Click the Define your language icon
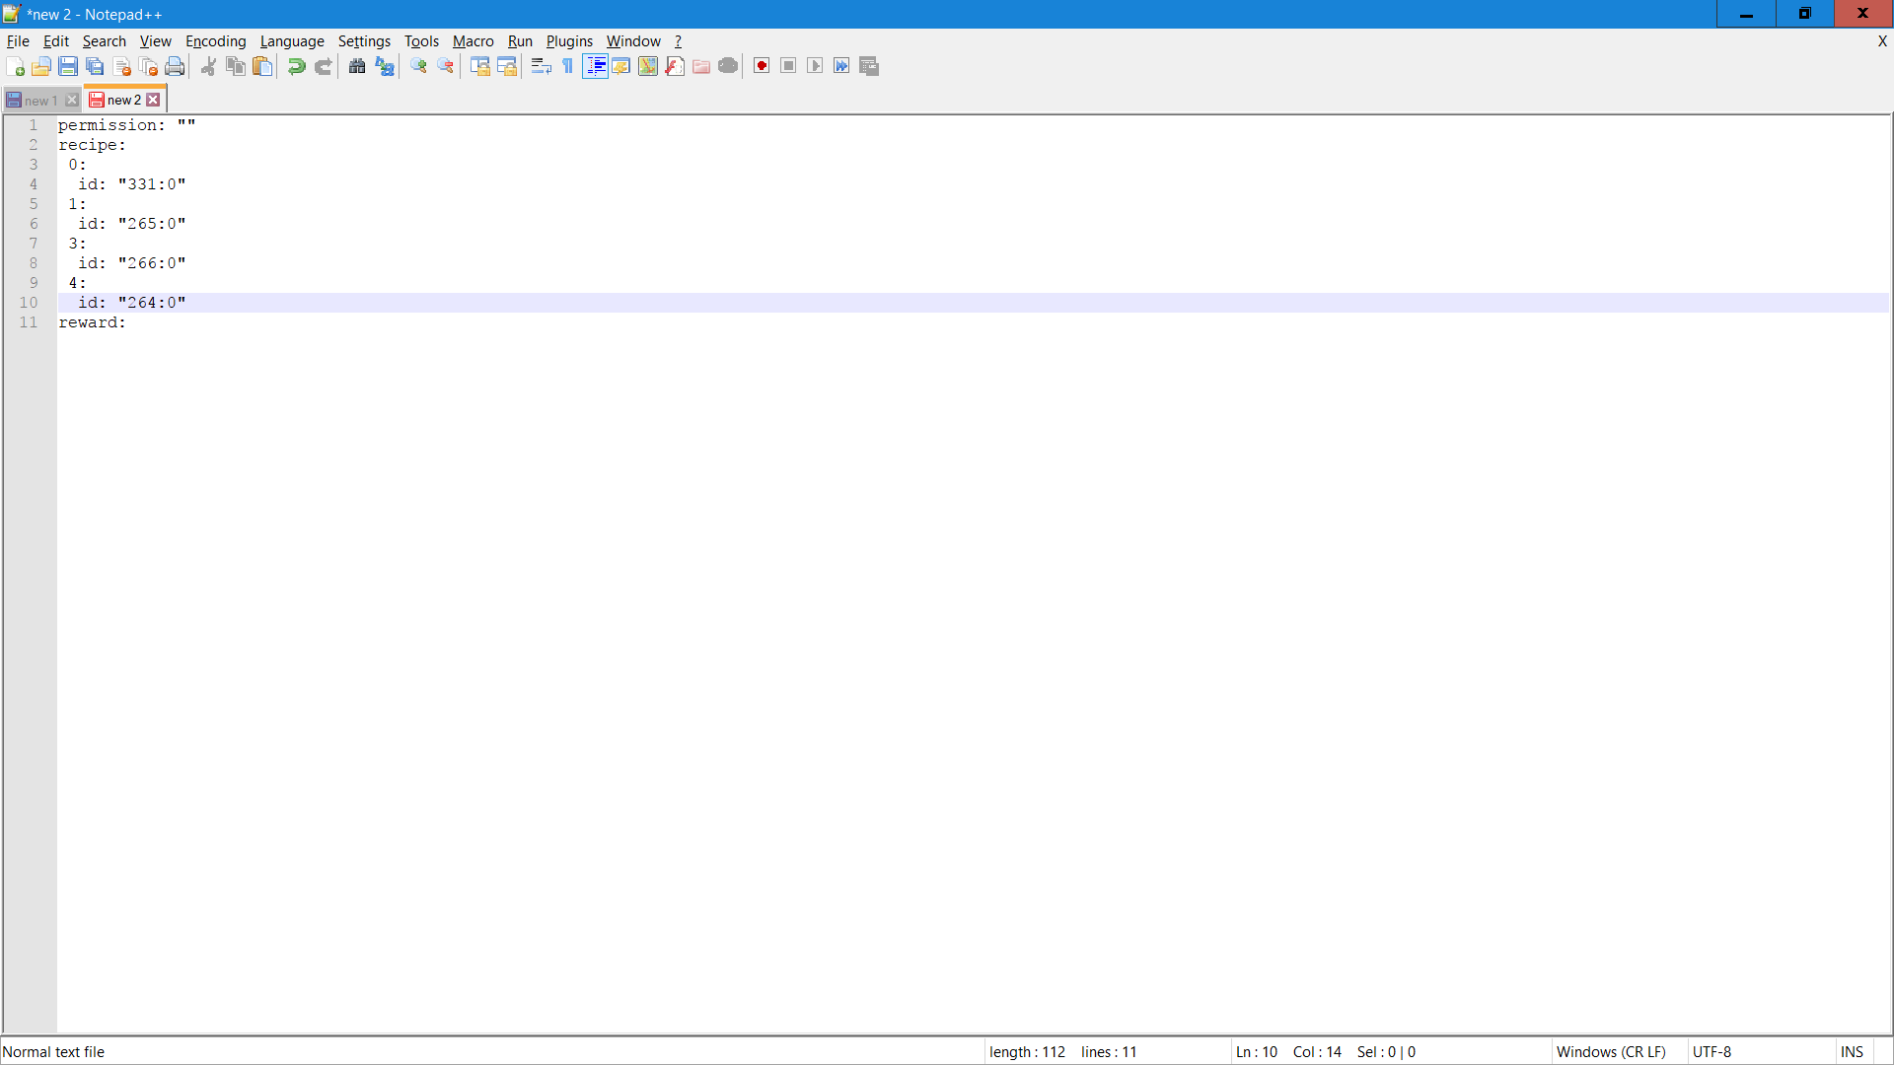The height and width of the screenshot is (1065, 1894). [x=620, y=66]
